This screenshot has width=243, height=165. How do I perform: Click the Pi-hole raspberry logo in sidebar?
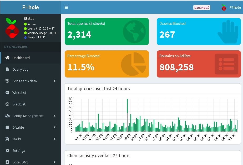(x=12, y=28)
